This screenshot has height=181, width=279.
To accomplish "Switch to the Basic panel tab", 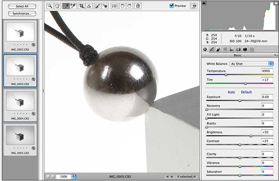I will (x=205, y=49).
